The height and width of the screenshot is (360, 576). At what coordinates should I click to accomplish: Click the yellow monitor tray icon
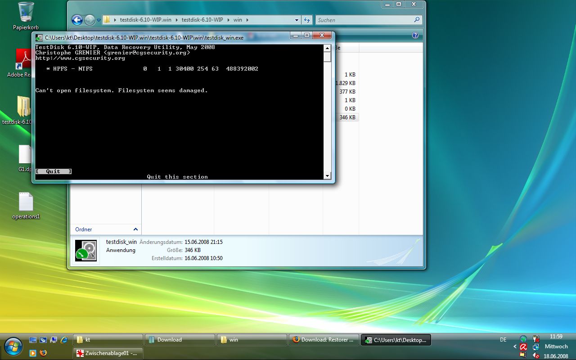click(523, 355)
